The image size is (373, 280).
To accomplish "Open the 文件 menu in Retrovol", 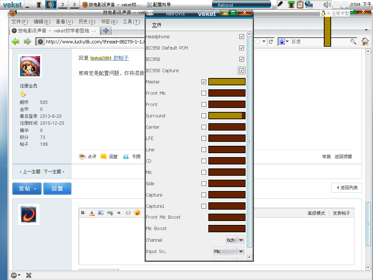I will click(x=157, y=25).
